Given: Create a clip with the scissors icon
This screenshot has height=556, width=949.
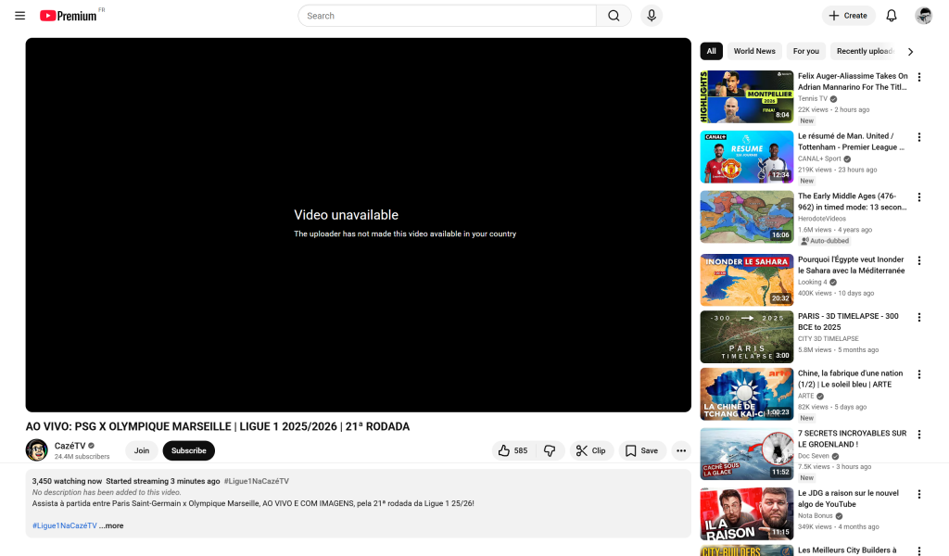Looking at the screenshot, I should pos(591,450).
